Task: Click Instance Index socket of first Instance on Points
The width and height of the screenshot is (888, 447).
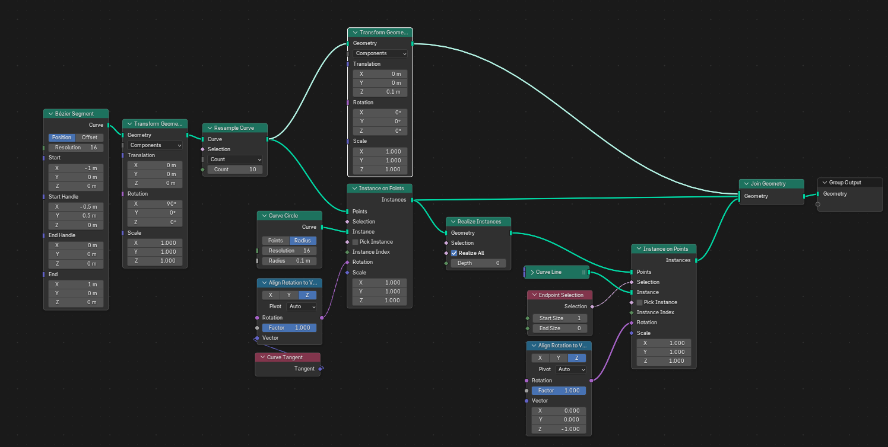Action: pos(347,252)
